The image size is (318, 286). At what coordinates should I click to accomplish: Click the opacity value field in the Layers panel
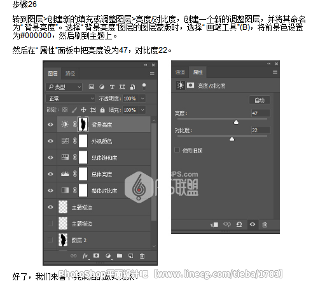click(130, 99)
